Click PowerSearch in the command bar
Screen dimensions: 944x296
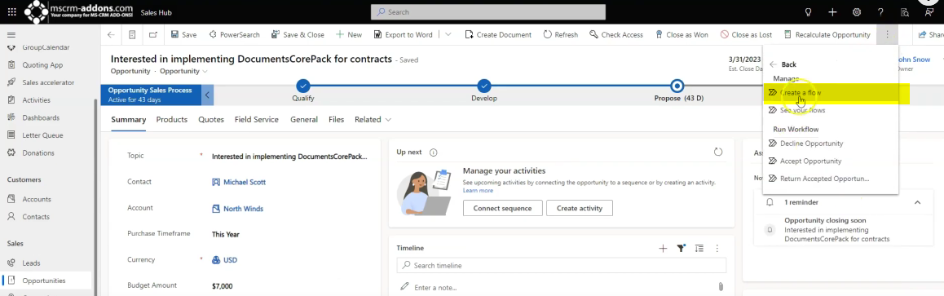coord(234,35)
